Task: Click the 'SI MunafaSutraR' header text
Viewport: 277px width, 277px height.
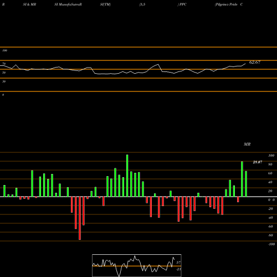Action: click(x=68, y=4)
